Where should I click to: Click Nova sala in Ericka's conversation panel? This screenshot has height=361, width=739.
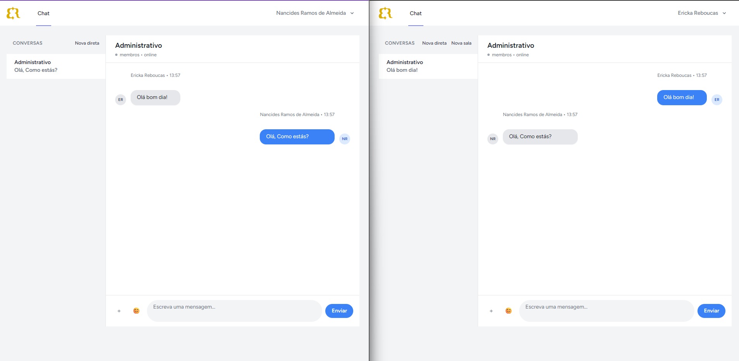[461, 43]
